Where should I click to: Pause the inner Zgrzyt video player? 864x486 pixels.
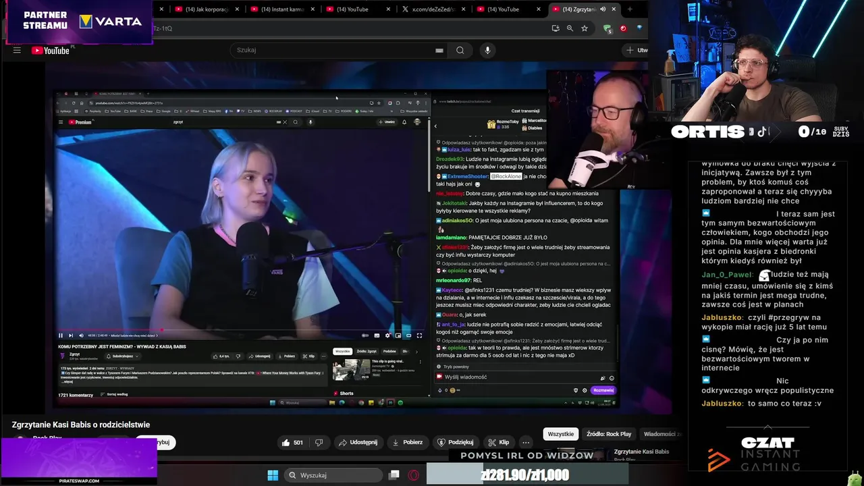click(x=61, y=335)
